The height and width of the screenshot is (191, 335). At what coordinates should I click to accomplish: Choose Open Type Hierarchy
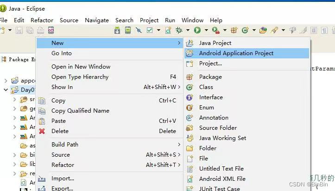110,77
